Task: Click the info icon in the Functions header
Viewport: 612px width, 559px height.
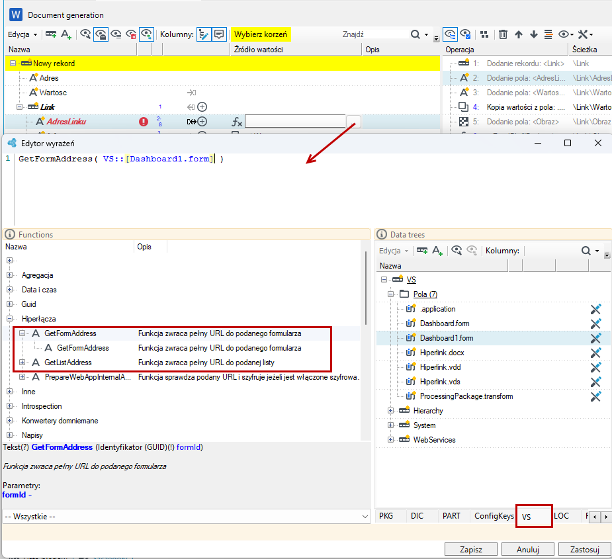Action: click(10, 234)
